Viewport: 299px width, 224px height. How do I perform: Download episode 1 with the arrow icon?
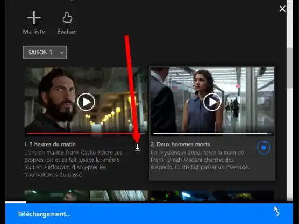point(137,148)
